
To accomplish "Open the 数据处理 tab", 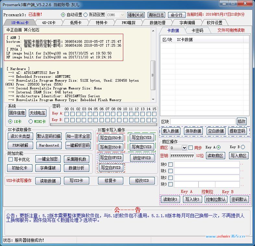I will coord(157,23).
